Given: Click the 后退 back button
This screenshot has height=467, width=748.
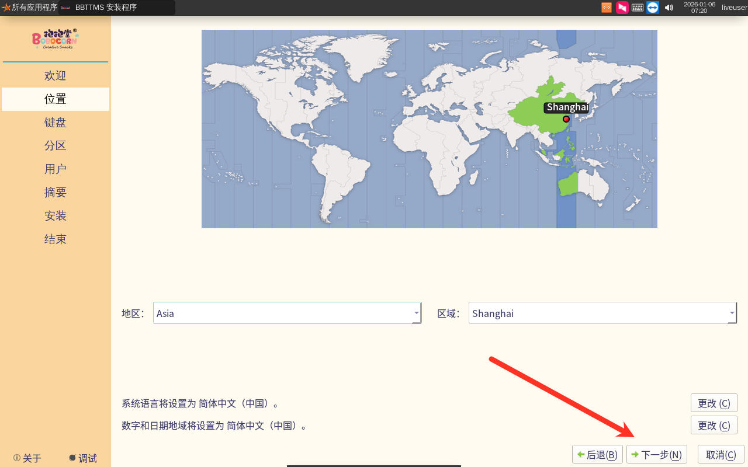Looking at the screenshot, I should (597, 455).
